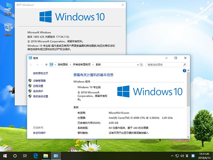Click manufacturer value MicroWin10.com
The width and height of the screenshot is (213, 160).
119,113
